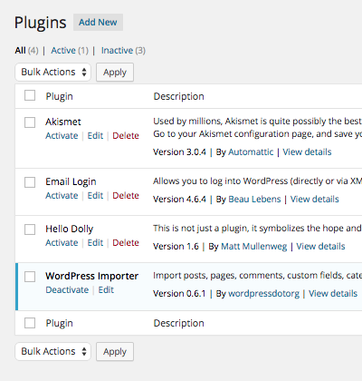
Task: View details for Email Login
Action: pos(315,200)
